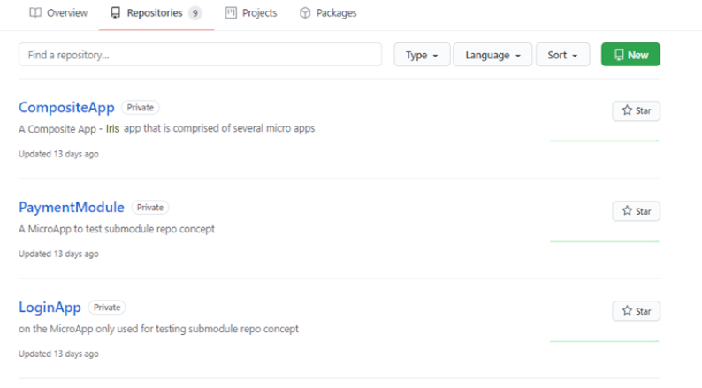This screenshot has width=702, height=388.
Task: Click the Repositories tab icon
Action: (116, 13)
